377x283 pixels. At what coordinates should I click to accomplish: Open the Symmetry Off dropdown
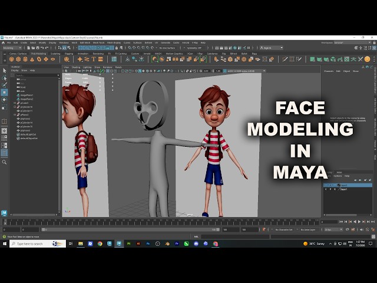[196, 48]
